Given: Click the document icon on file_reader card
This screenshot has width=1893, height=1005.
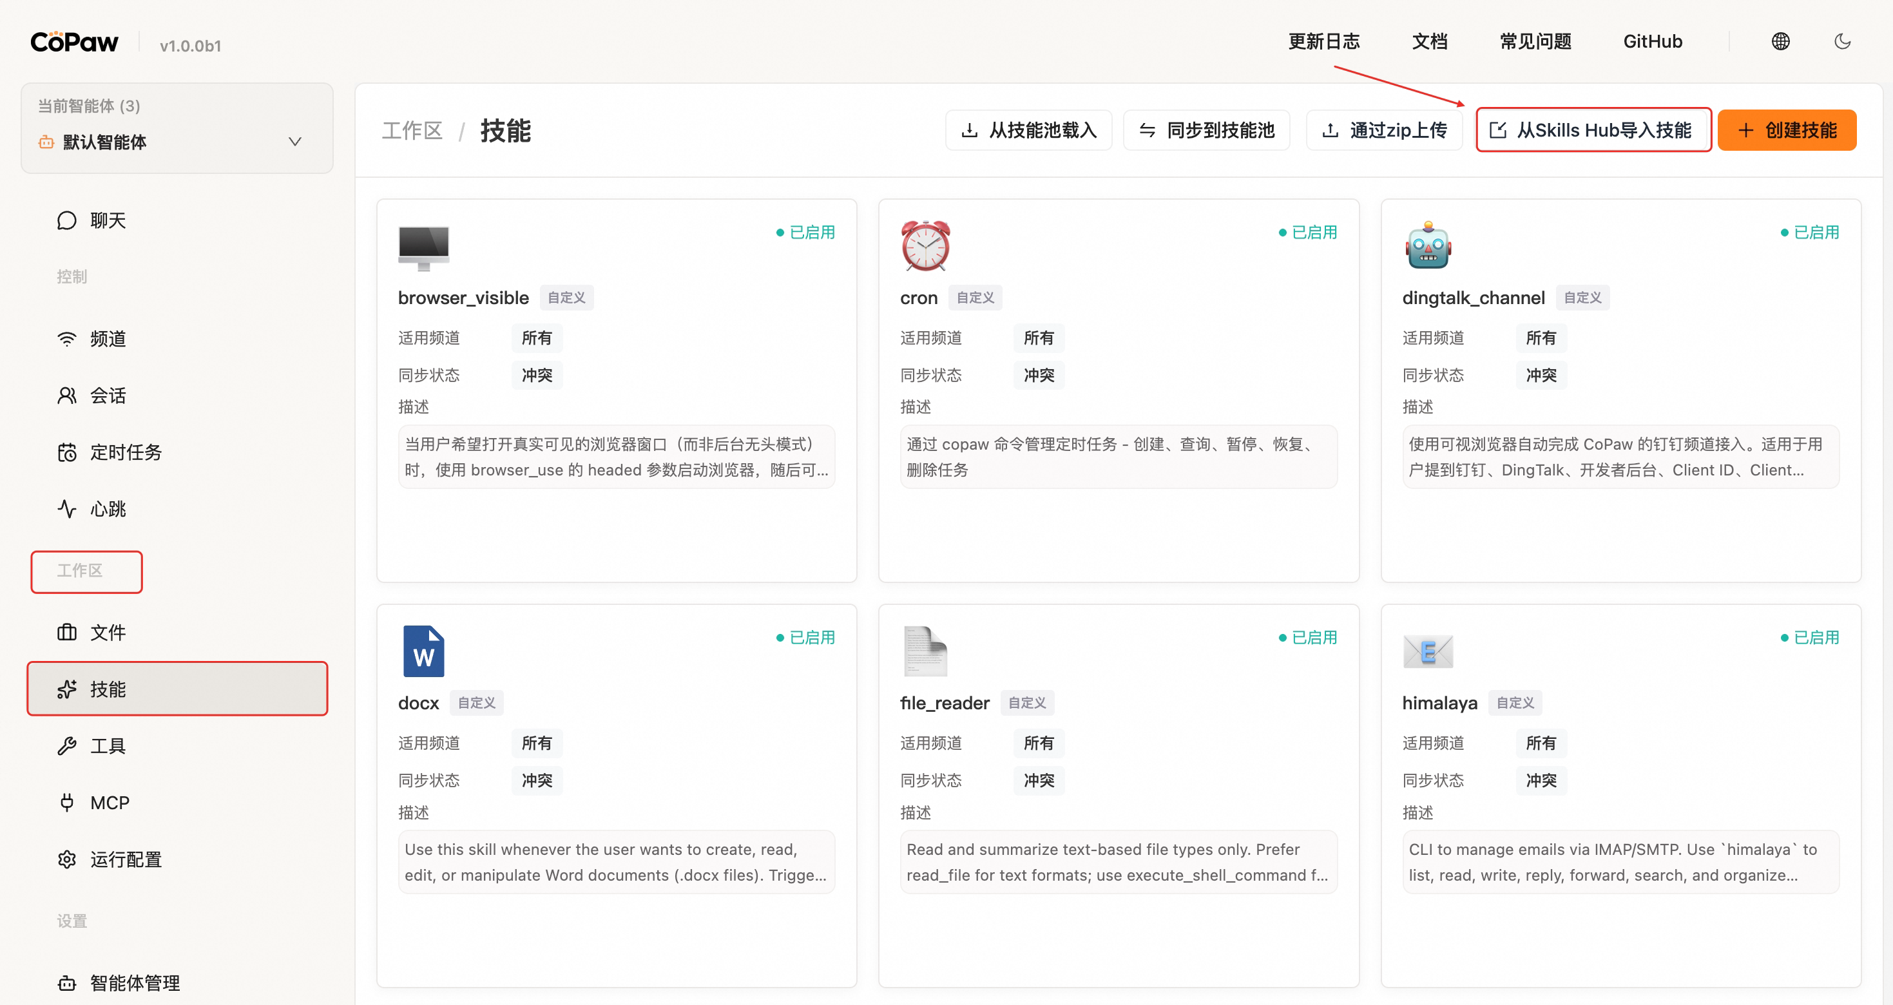Looking at the screenshot, I should tap(925, 651).
